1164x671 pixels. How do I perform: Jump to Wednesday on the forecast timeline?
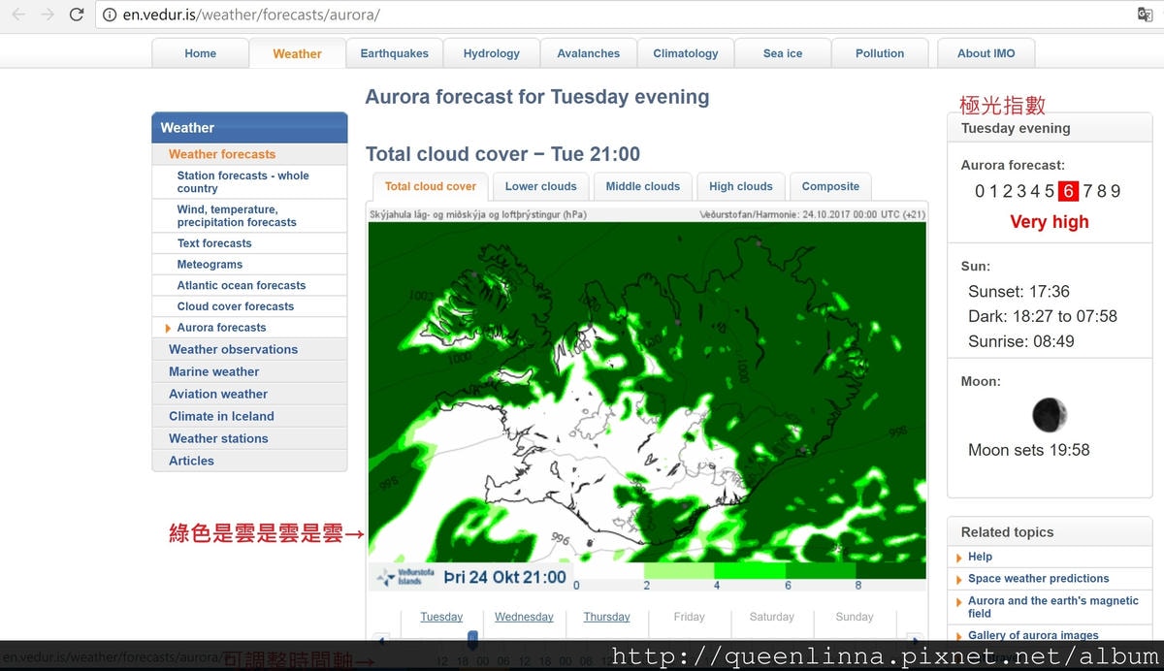[x=524, y=617]
